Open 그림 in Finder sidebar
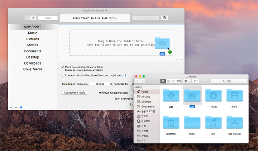Viewport: 258px width, 151px height. coord(147,126)
